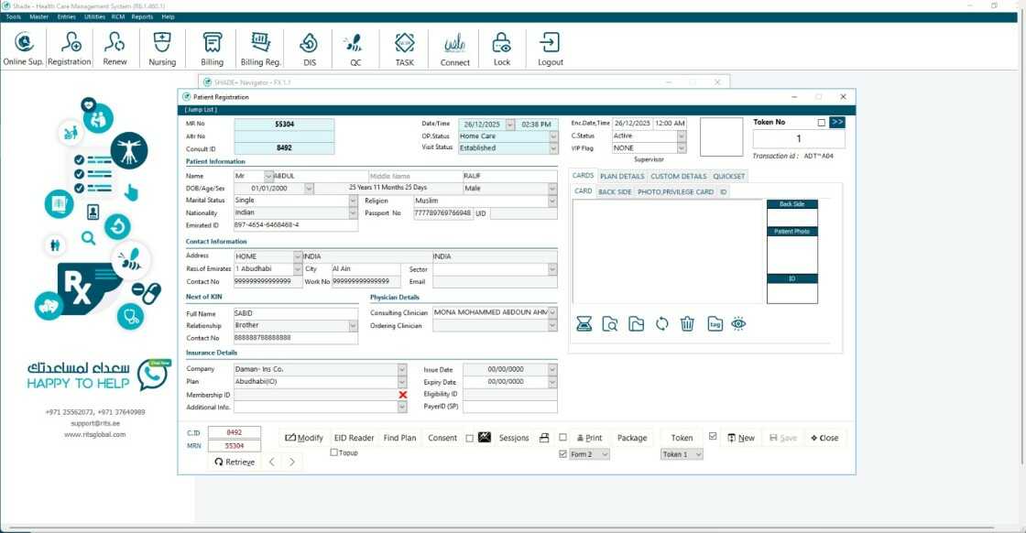Expand the Marital Status Single dropdown

[x=354, y=201]
